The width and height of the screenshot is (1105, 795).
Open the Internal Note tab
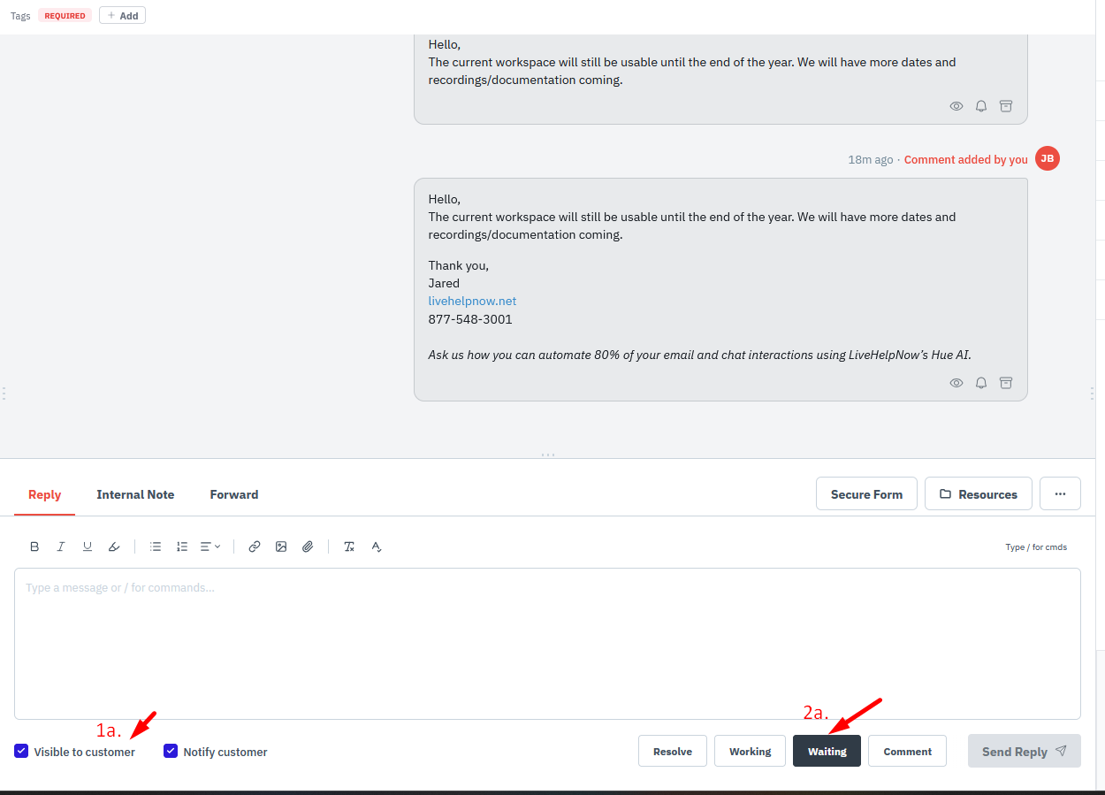point(135,494)
